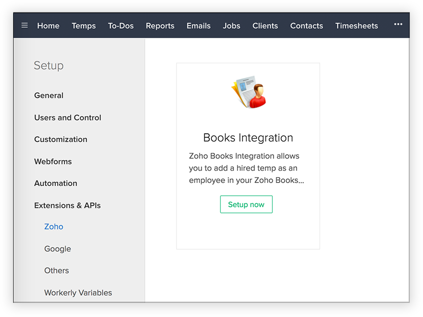
Task: Click the Books Integration resume-person icon
Action: (249, 92)
